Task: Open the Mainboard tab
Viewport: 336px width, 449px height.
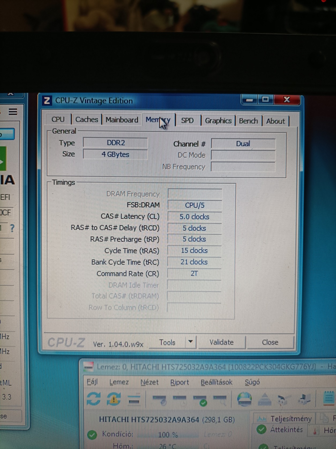Action: click(x=122, y=120)
